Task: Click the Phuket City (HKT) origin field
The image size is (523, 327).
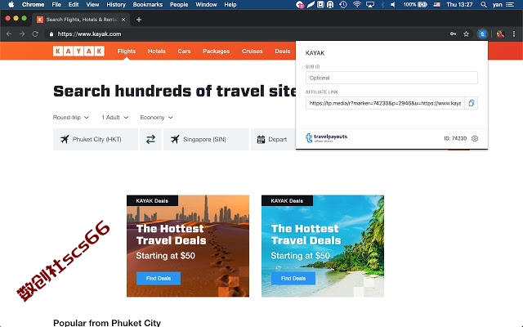Action: (x=96, y=139)
